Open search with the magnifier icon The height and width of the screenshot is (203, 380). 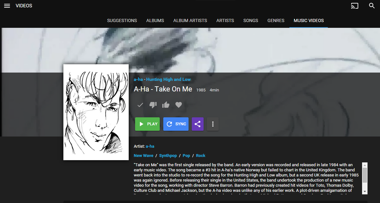[372, 6]
